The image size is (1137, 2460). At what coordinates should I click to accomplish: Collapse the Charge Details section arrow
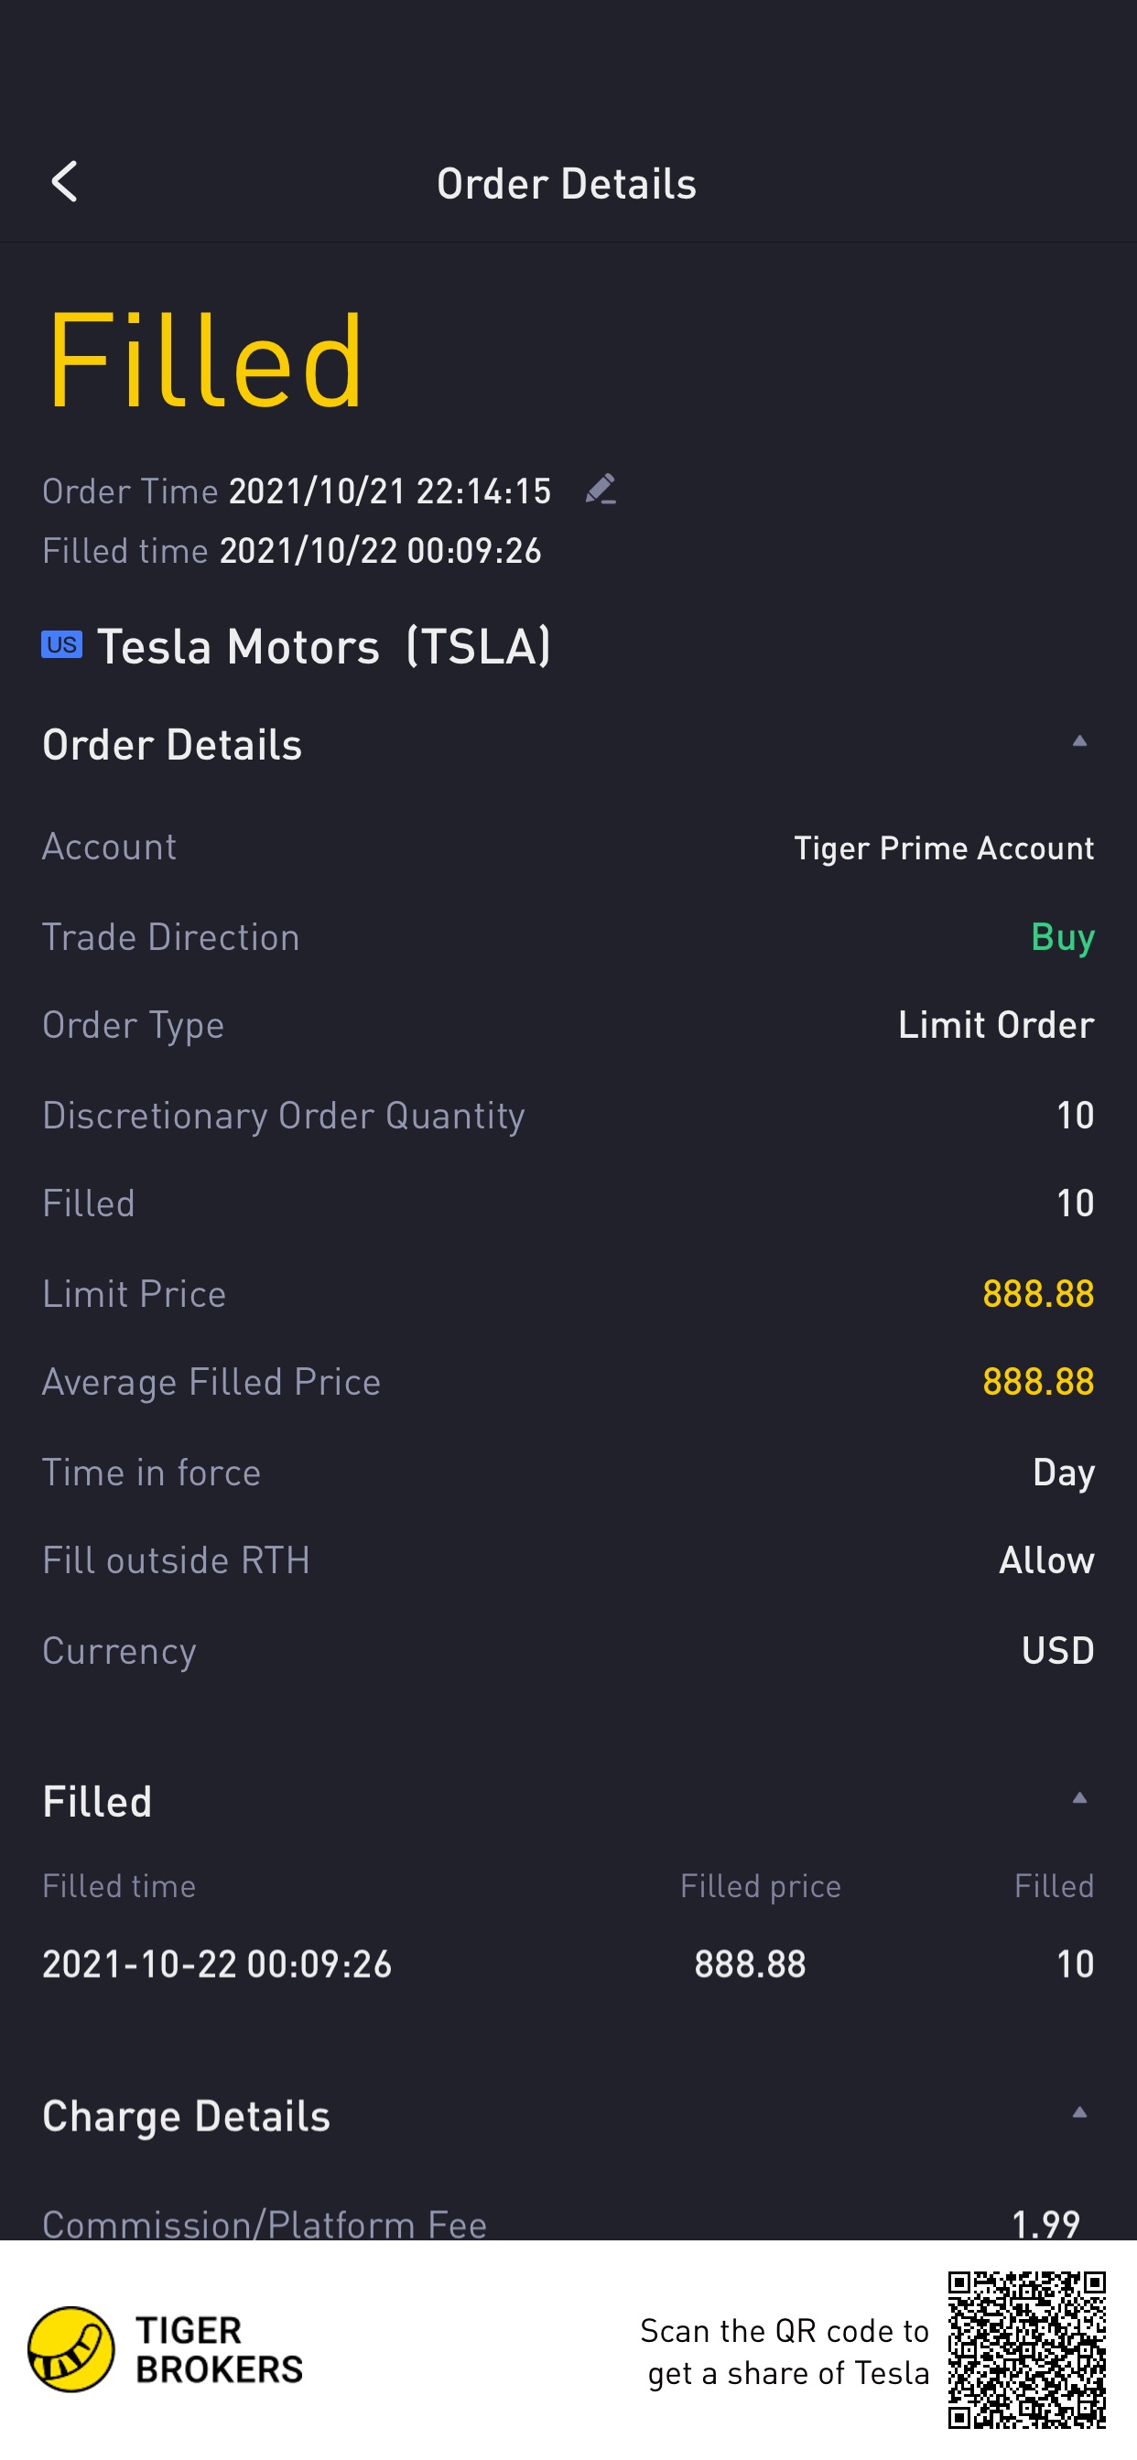(1079, 2112)
